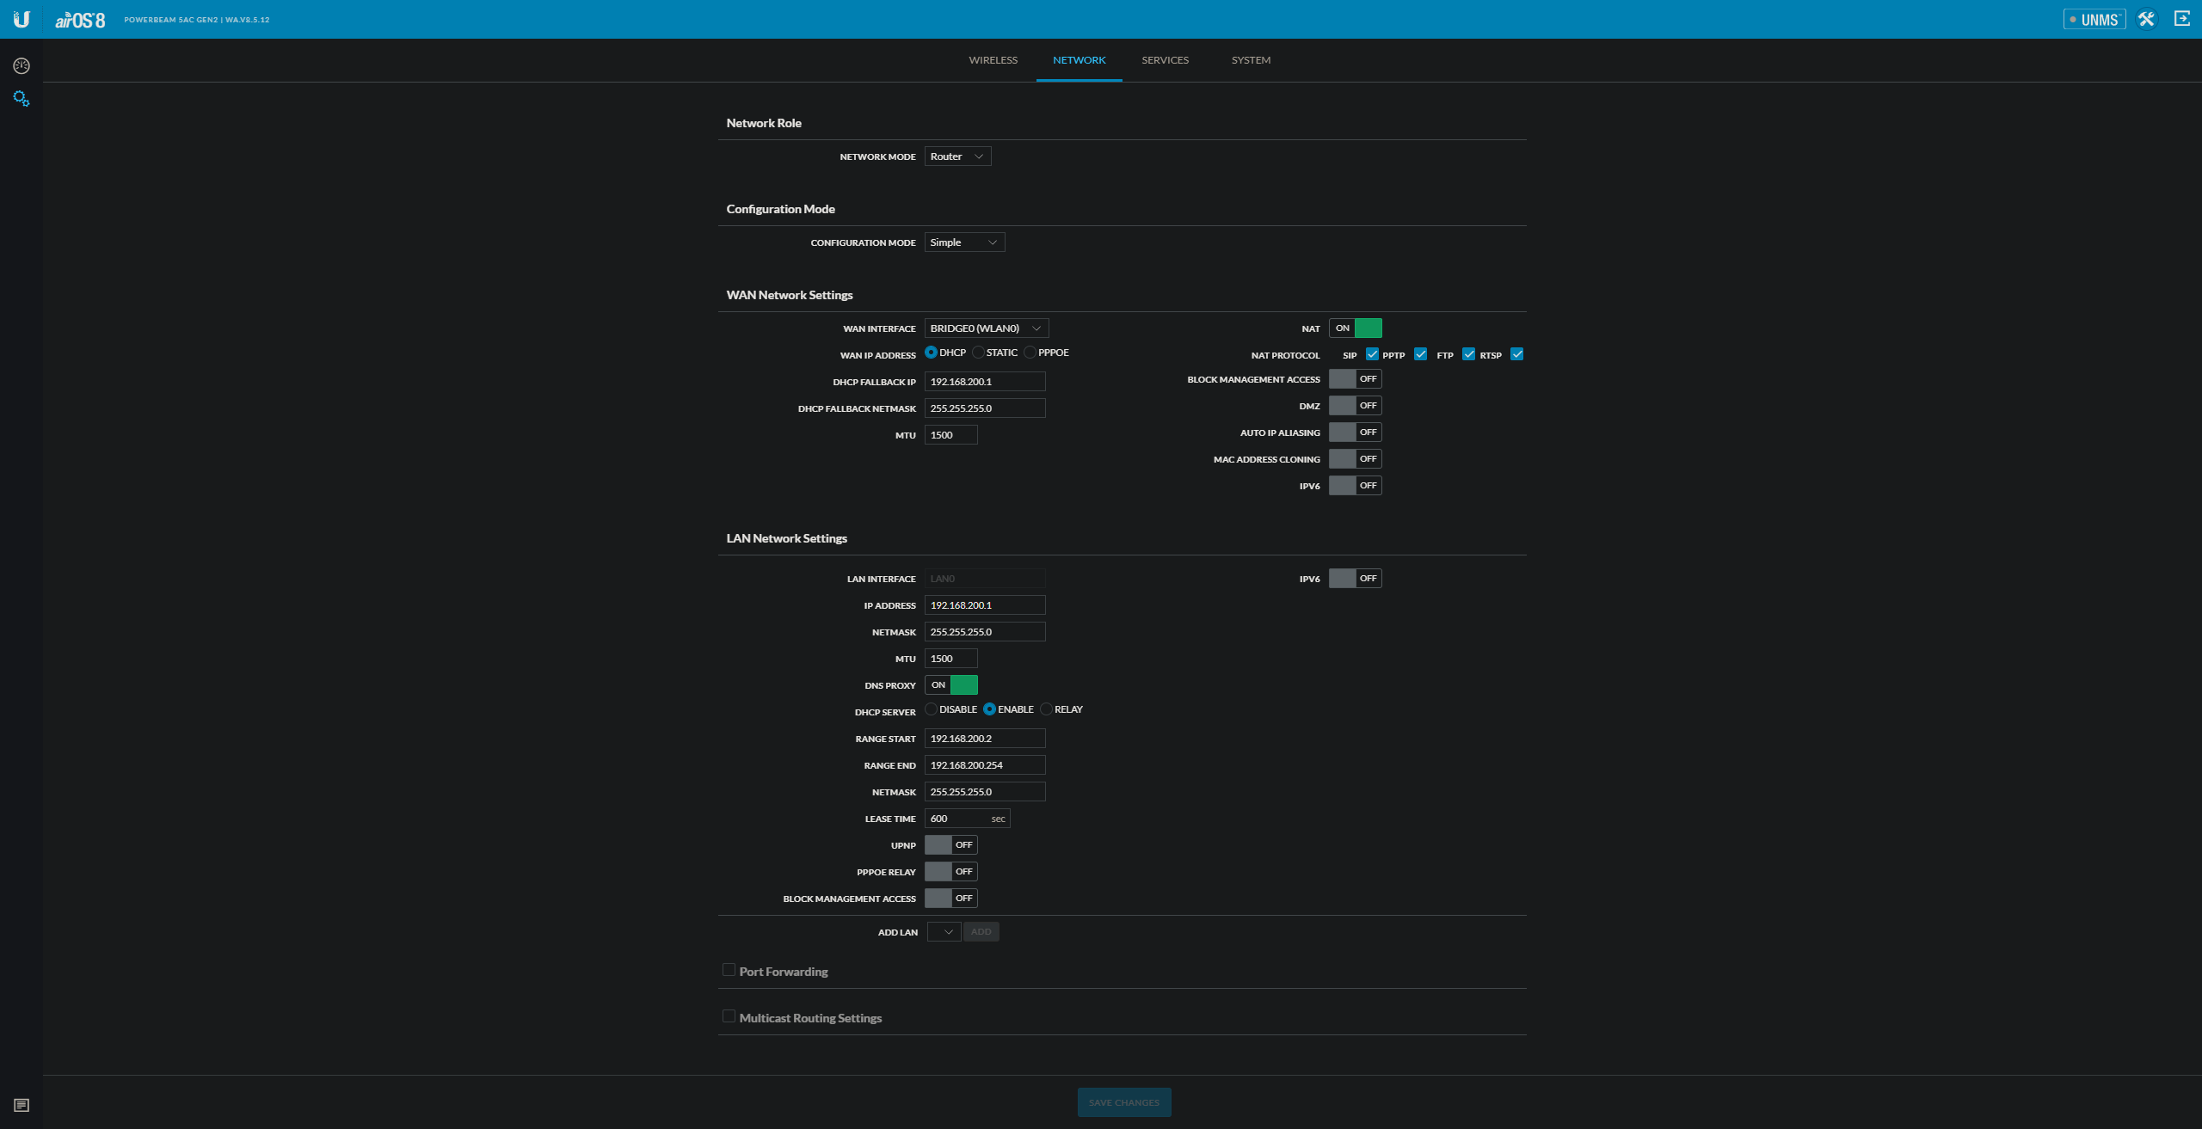Open the Configuration Mode dropdown

[x=964, y=242]
